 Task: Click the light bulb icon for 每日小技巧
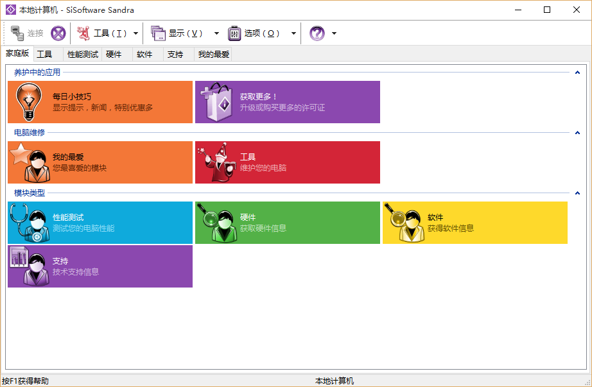pos(29,102)
